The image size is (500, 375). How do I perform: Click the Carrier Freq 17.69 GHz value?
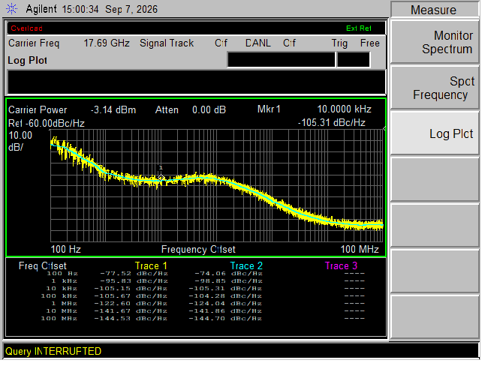click(107, 43)
